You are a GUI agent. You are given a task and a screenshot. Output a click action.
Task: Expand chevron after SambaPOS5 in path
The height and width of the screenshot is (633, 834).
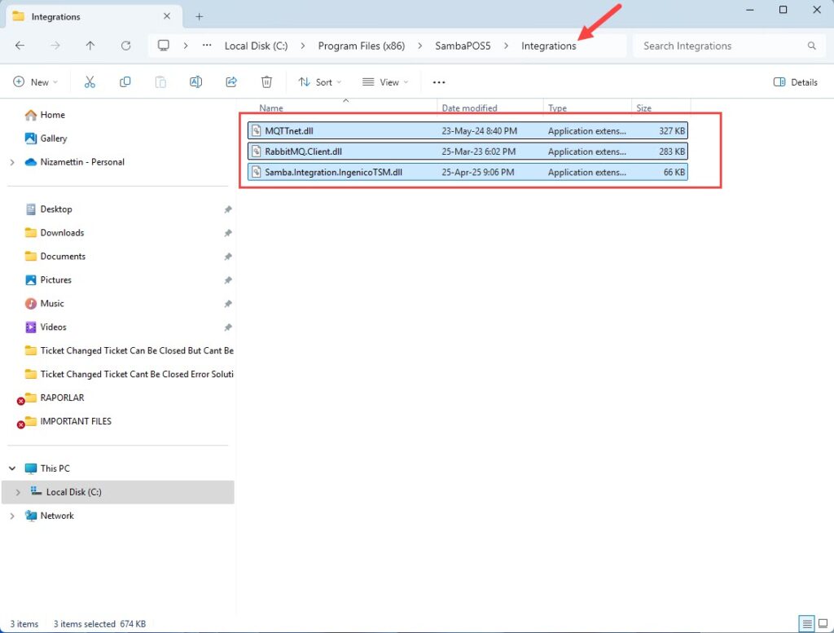[506, 46]
